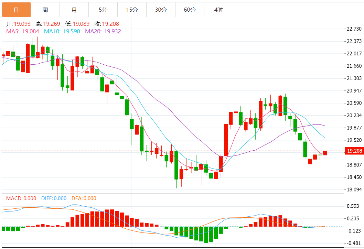Click the 收:19.208 close price value
The height and width of the screenshot is (249, 364).
(x=107, y=24)
